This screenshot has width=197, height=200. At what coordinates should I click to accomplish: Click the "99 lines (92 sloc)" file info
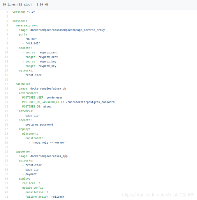pos(17,5)
